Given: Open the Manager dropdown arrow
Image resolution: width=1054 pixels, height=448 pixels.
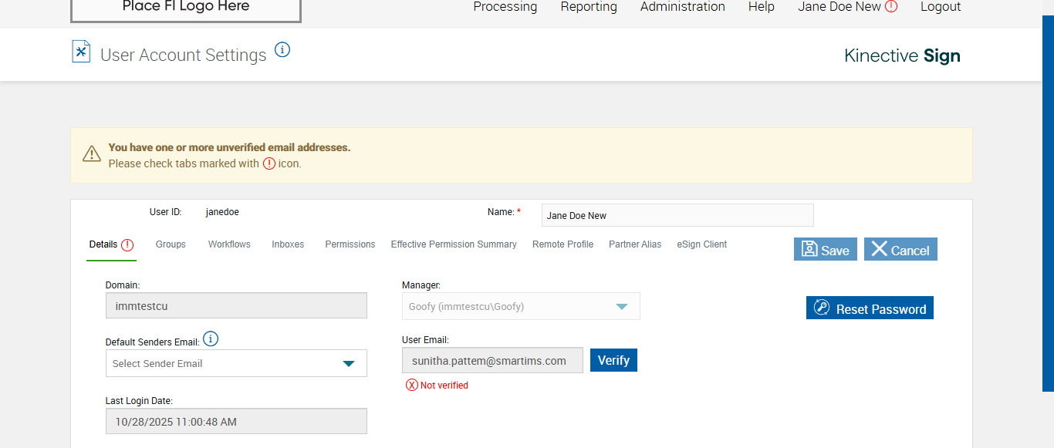Looking at the screenshot, I should tap(622, 306).
